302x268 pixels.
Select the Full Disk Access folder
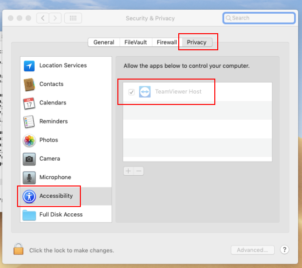pyautogui.click(x=29, y=215)
